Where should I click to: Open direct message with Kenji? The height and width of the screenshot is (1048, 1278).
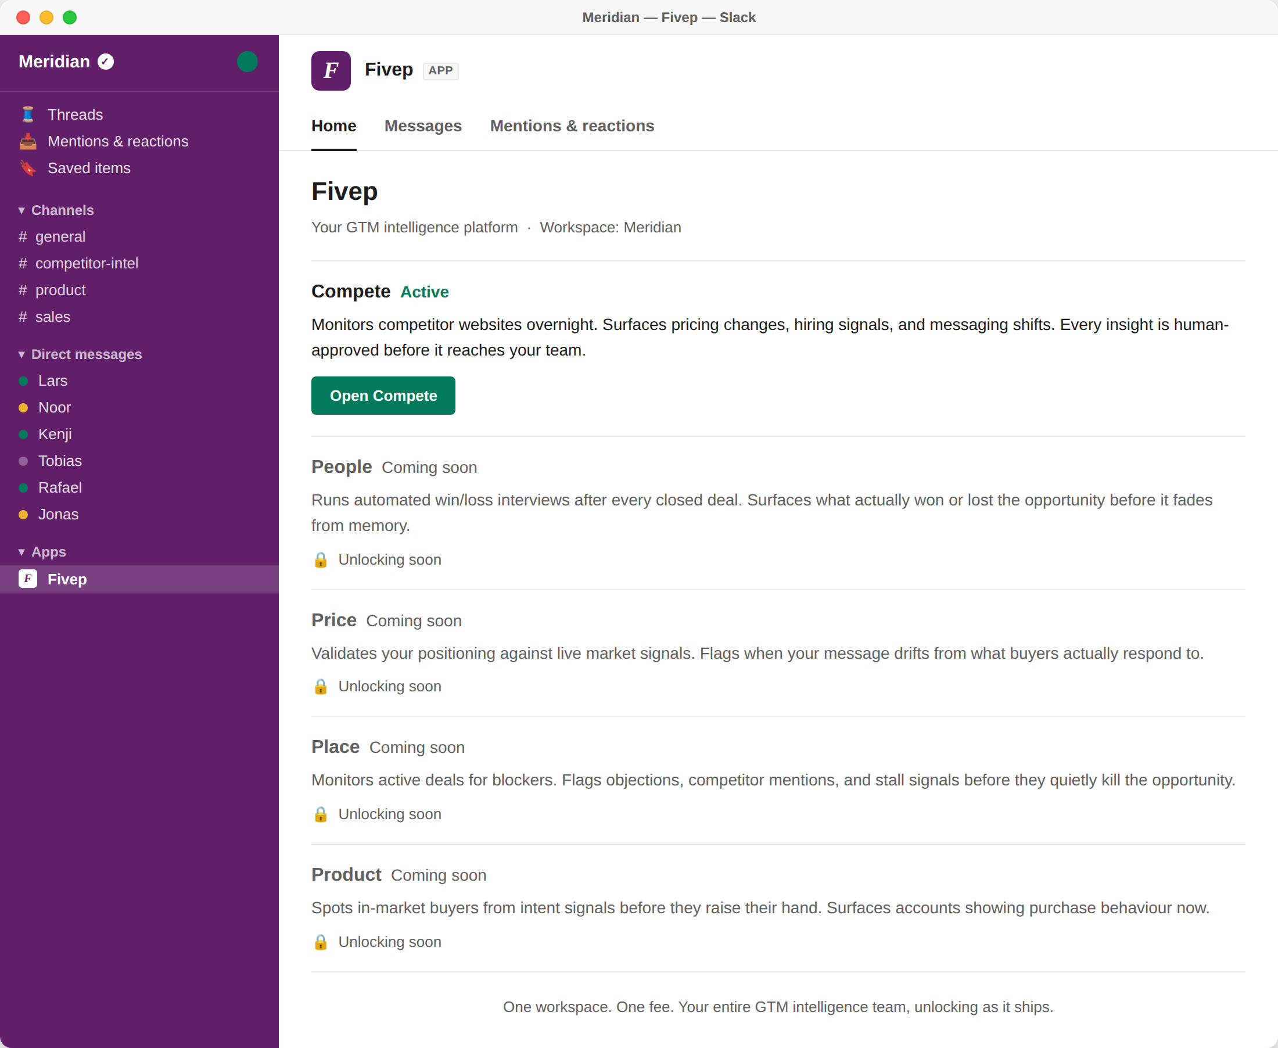click(x=55, y=435)
